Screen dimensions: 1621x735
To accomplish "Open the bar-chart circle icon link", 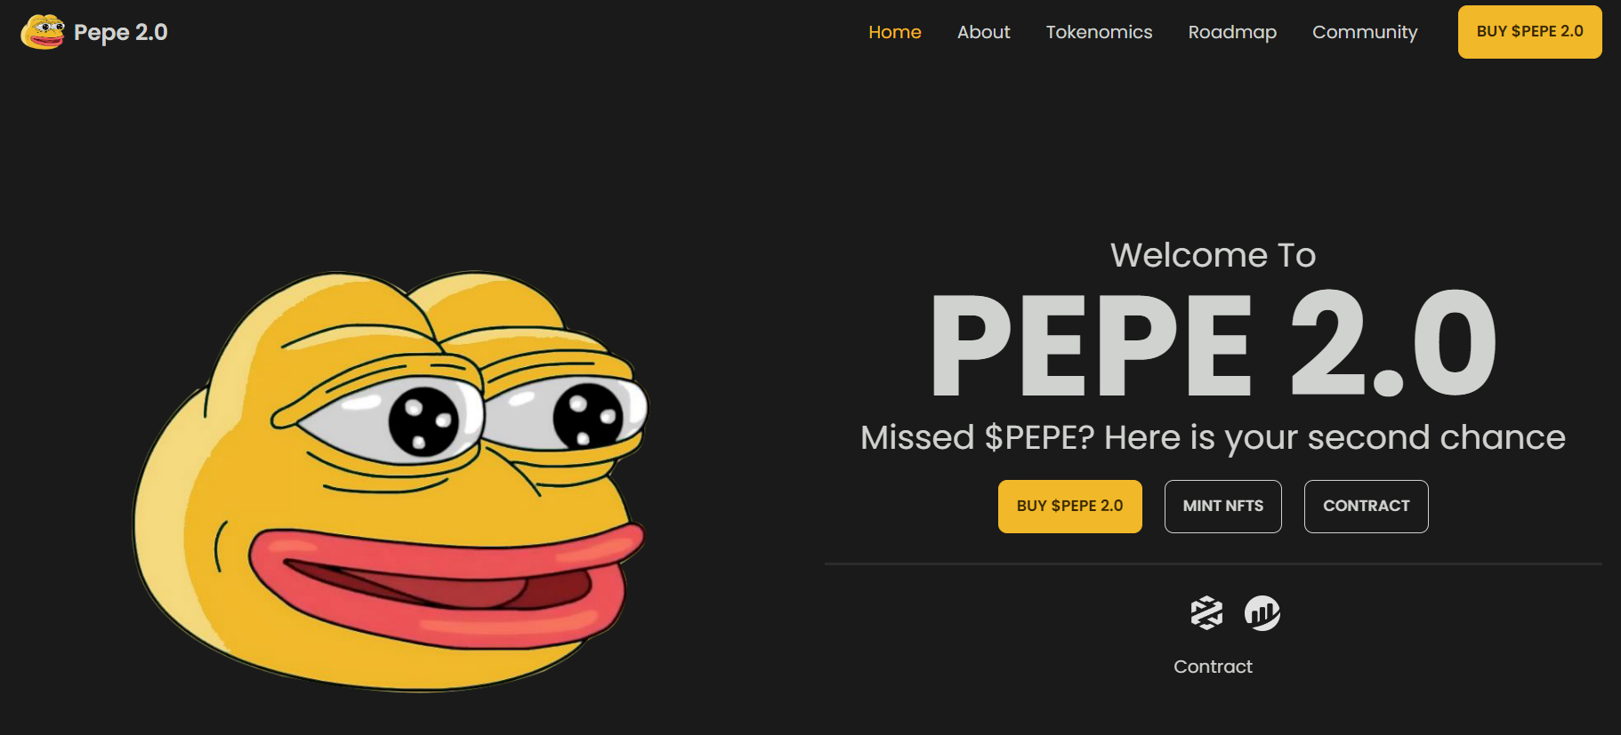I will coord(1262,613).
